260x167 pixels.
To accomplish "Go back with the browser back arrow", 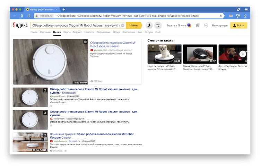I will pyautogui.click(x=15, y=16).
